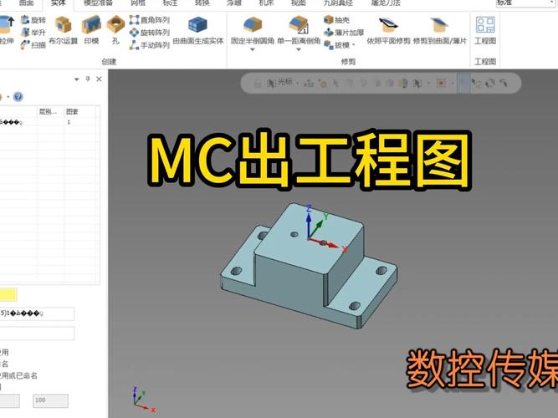The image size is (558, 418).
Task: Select the 扫描 (Sweep) solid tool
Action: 33,45
